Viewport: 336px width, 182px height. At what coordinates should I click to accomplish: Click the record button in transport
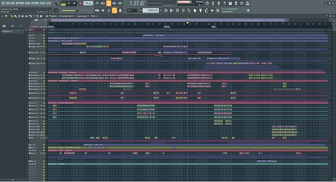(x=80, y=3)
